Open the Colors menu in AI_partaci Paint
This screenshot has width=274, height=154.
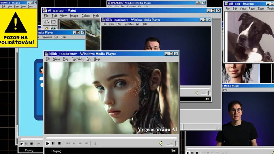(x=85, y=16)
